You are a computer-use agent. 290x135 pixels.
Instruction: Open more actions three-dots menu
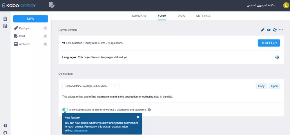[281, 30]
